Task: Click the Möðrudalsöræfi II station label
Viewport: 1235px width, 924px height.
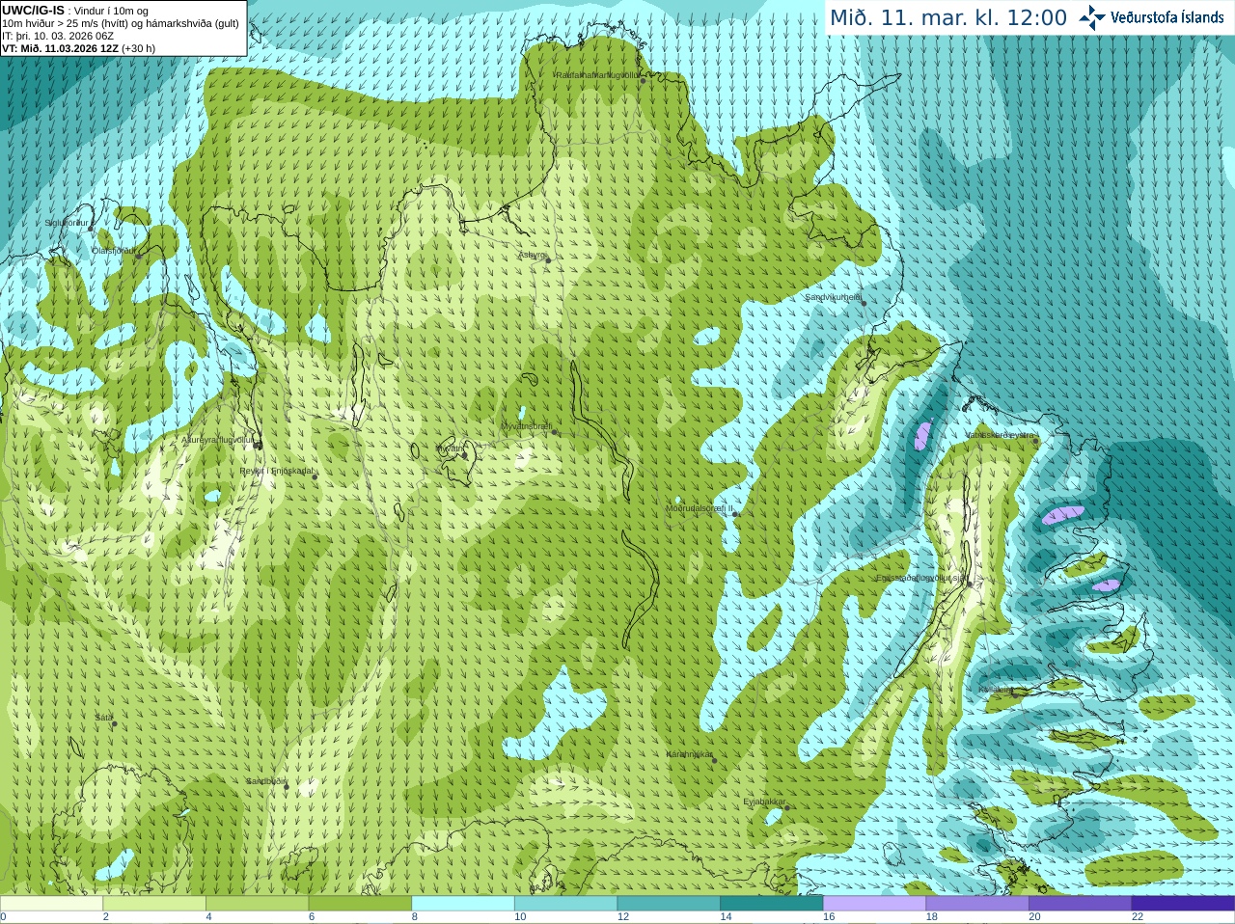Action: pos(700,508)
